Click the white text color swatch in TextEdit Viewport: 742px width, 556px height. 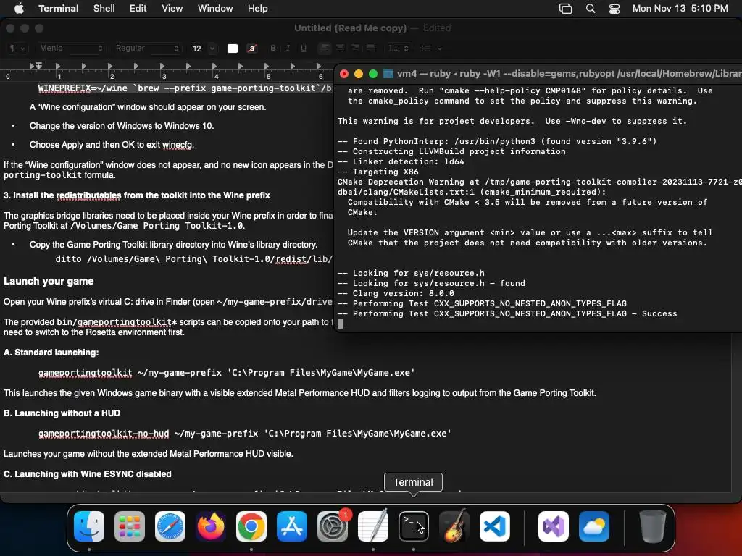coord(233,49)
